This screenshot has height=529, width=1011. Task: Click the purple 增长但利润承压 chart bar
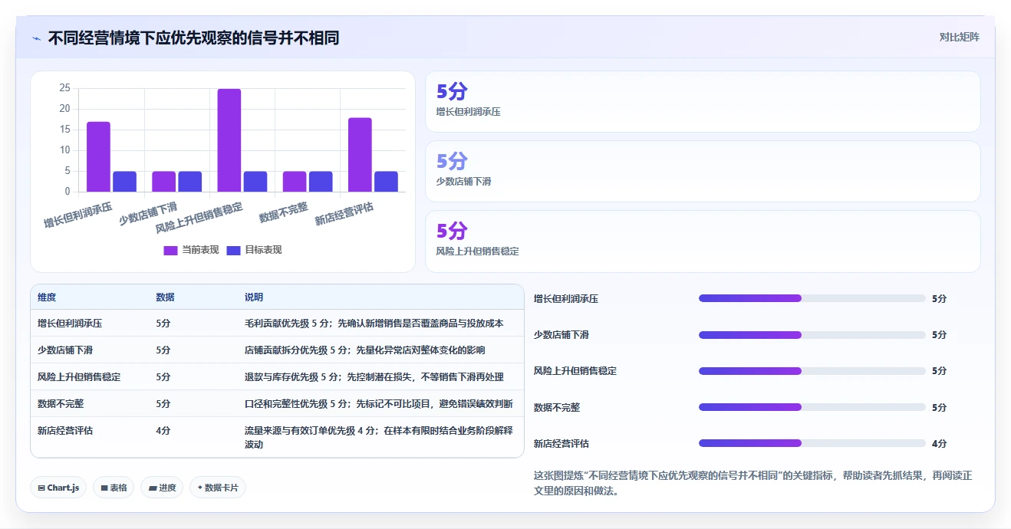coord(98,156)
